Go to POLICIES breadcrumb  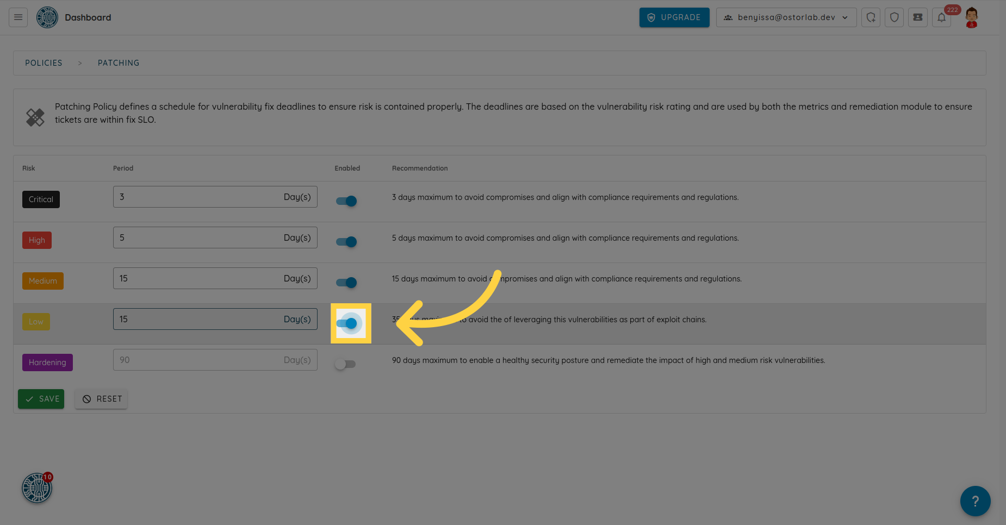(x=44, y=63)
